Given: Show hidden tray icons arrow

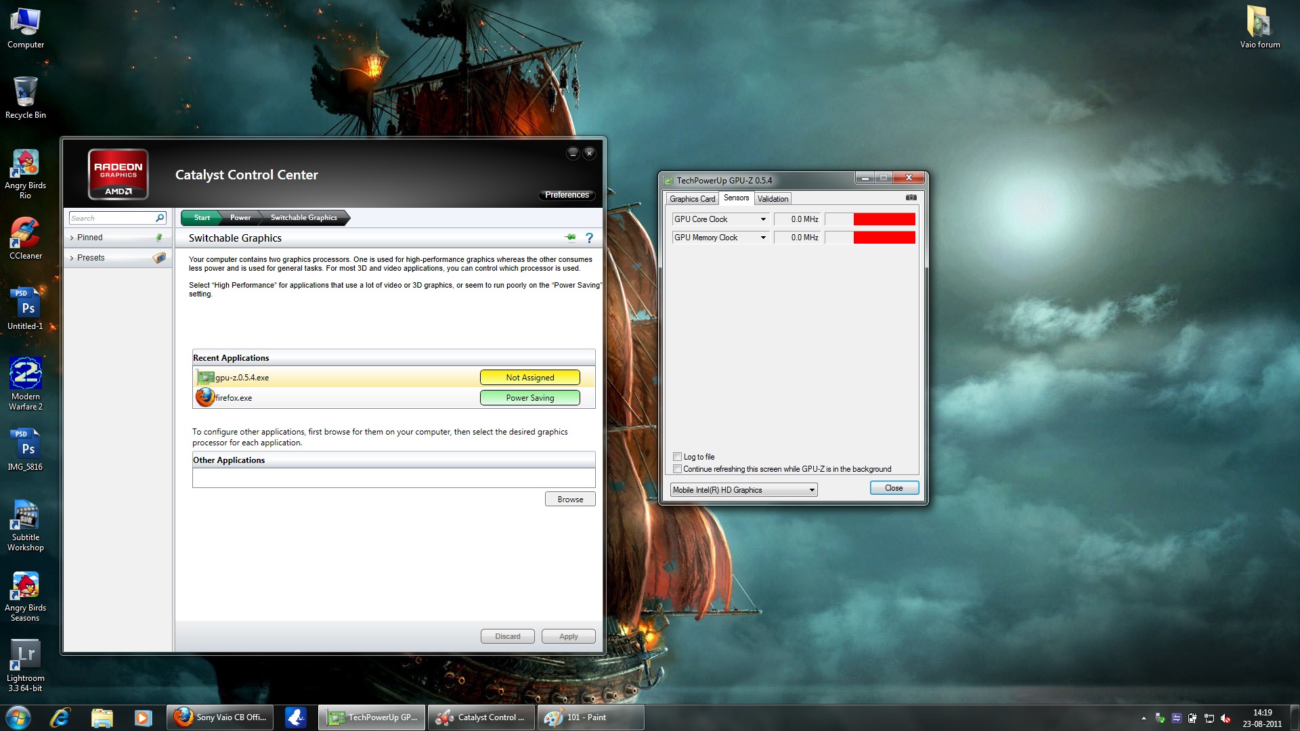Looking at the screenshot, I should point(1144,718).
